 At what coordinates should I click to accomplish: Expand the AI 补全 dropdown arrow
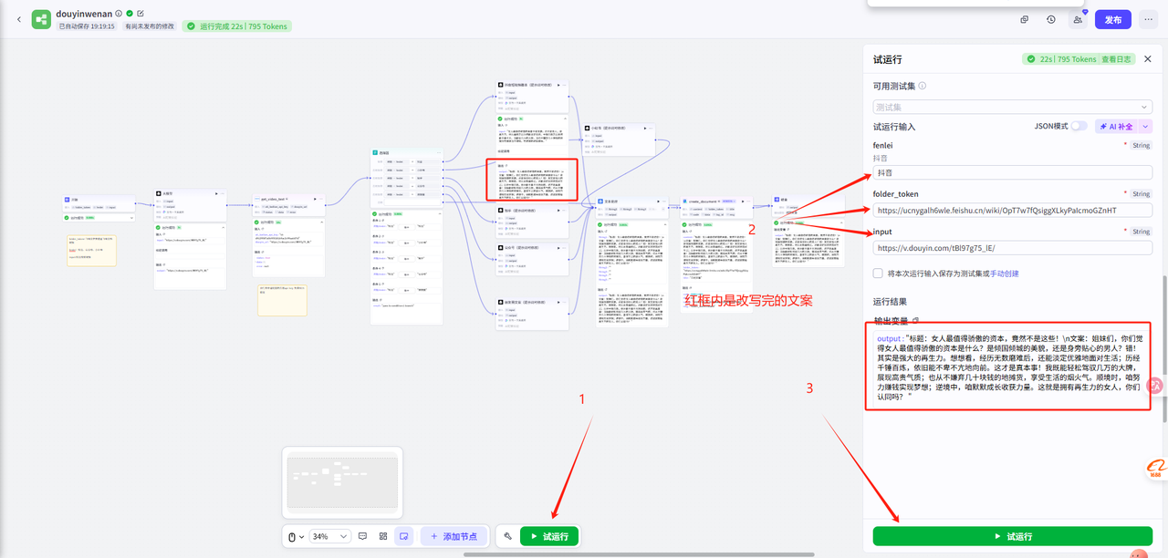coord(1146,127)
